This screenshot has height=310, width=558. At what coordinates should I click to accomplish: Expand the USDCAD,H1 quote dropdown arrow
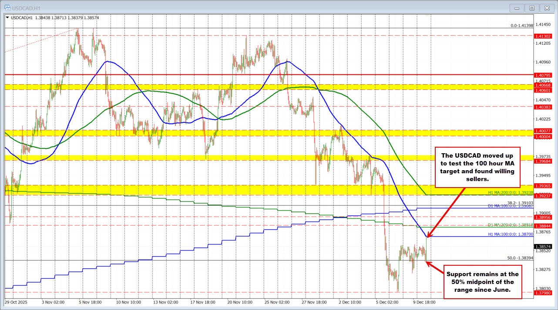[7, 18]
